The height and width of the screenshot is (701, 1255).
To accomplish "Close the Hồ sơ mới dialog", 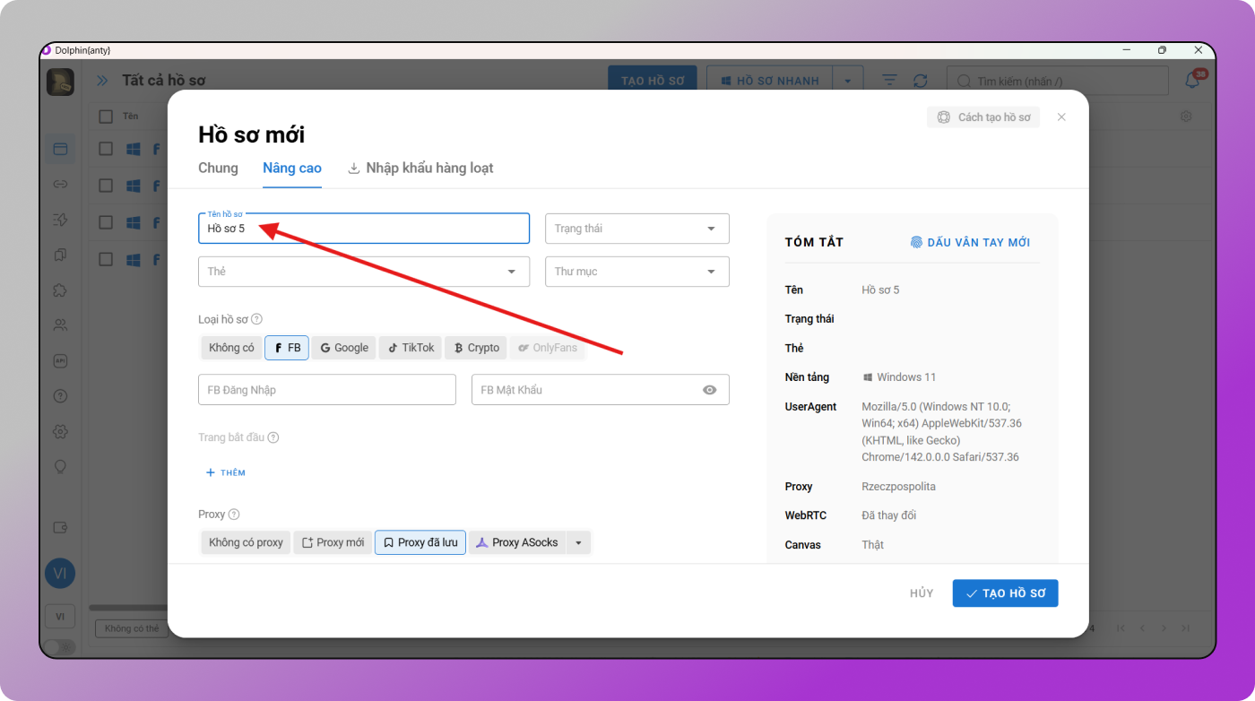I will (x=1061, y=117).
